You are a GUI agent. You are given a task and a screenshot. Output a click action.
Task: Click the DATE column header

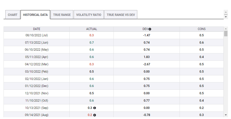click(37, 29)
